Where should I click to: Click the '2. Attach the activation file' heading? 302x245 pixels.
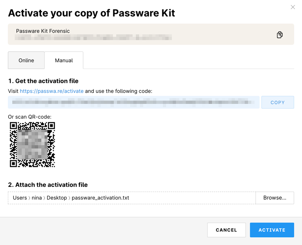click(x=48, y=185)
